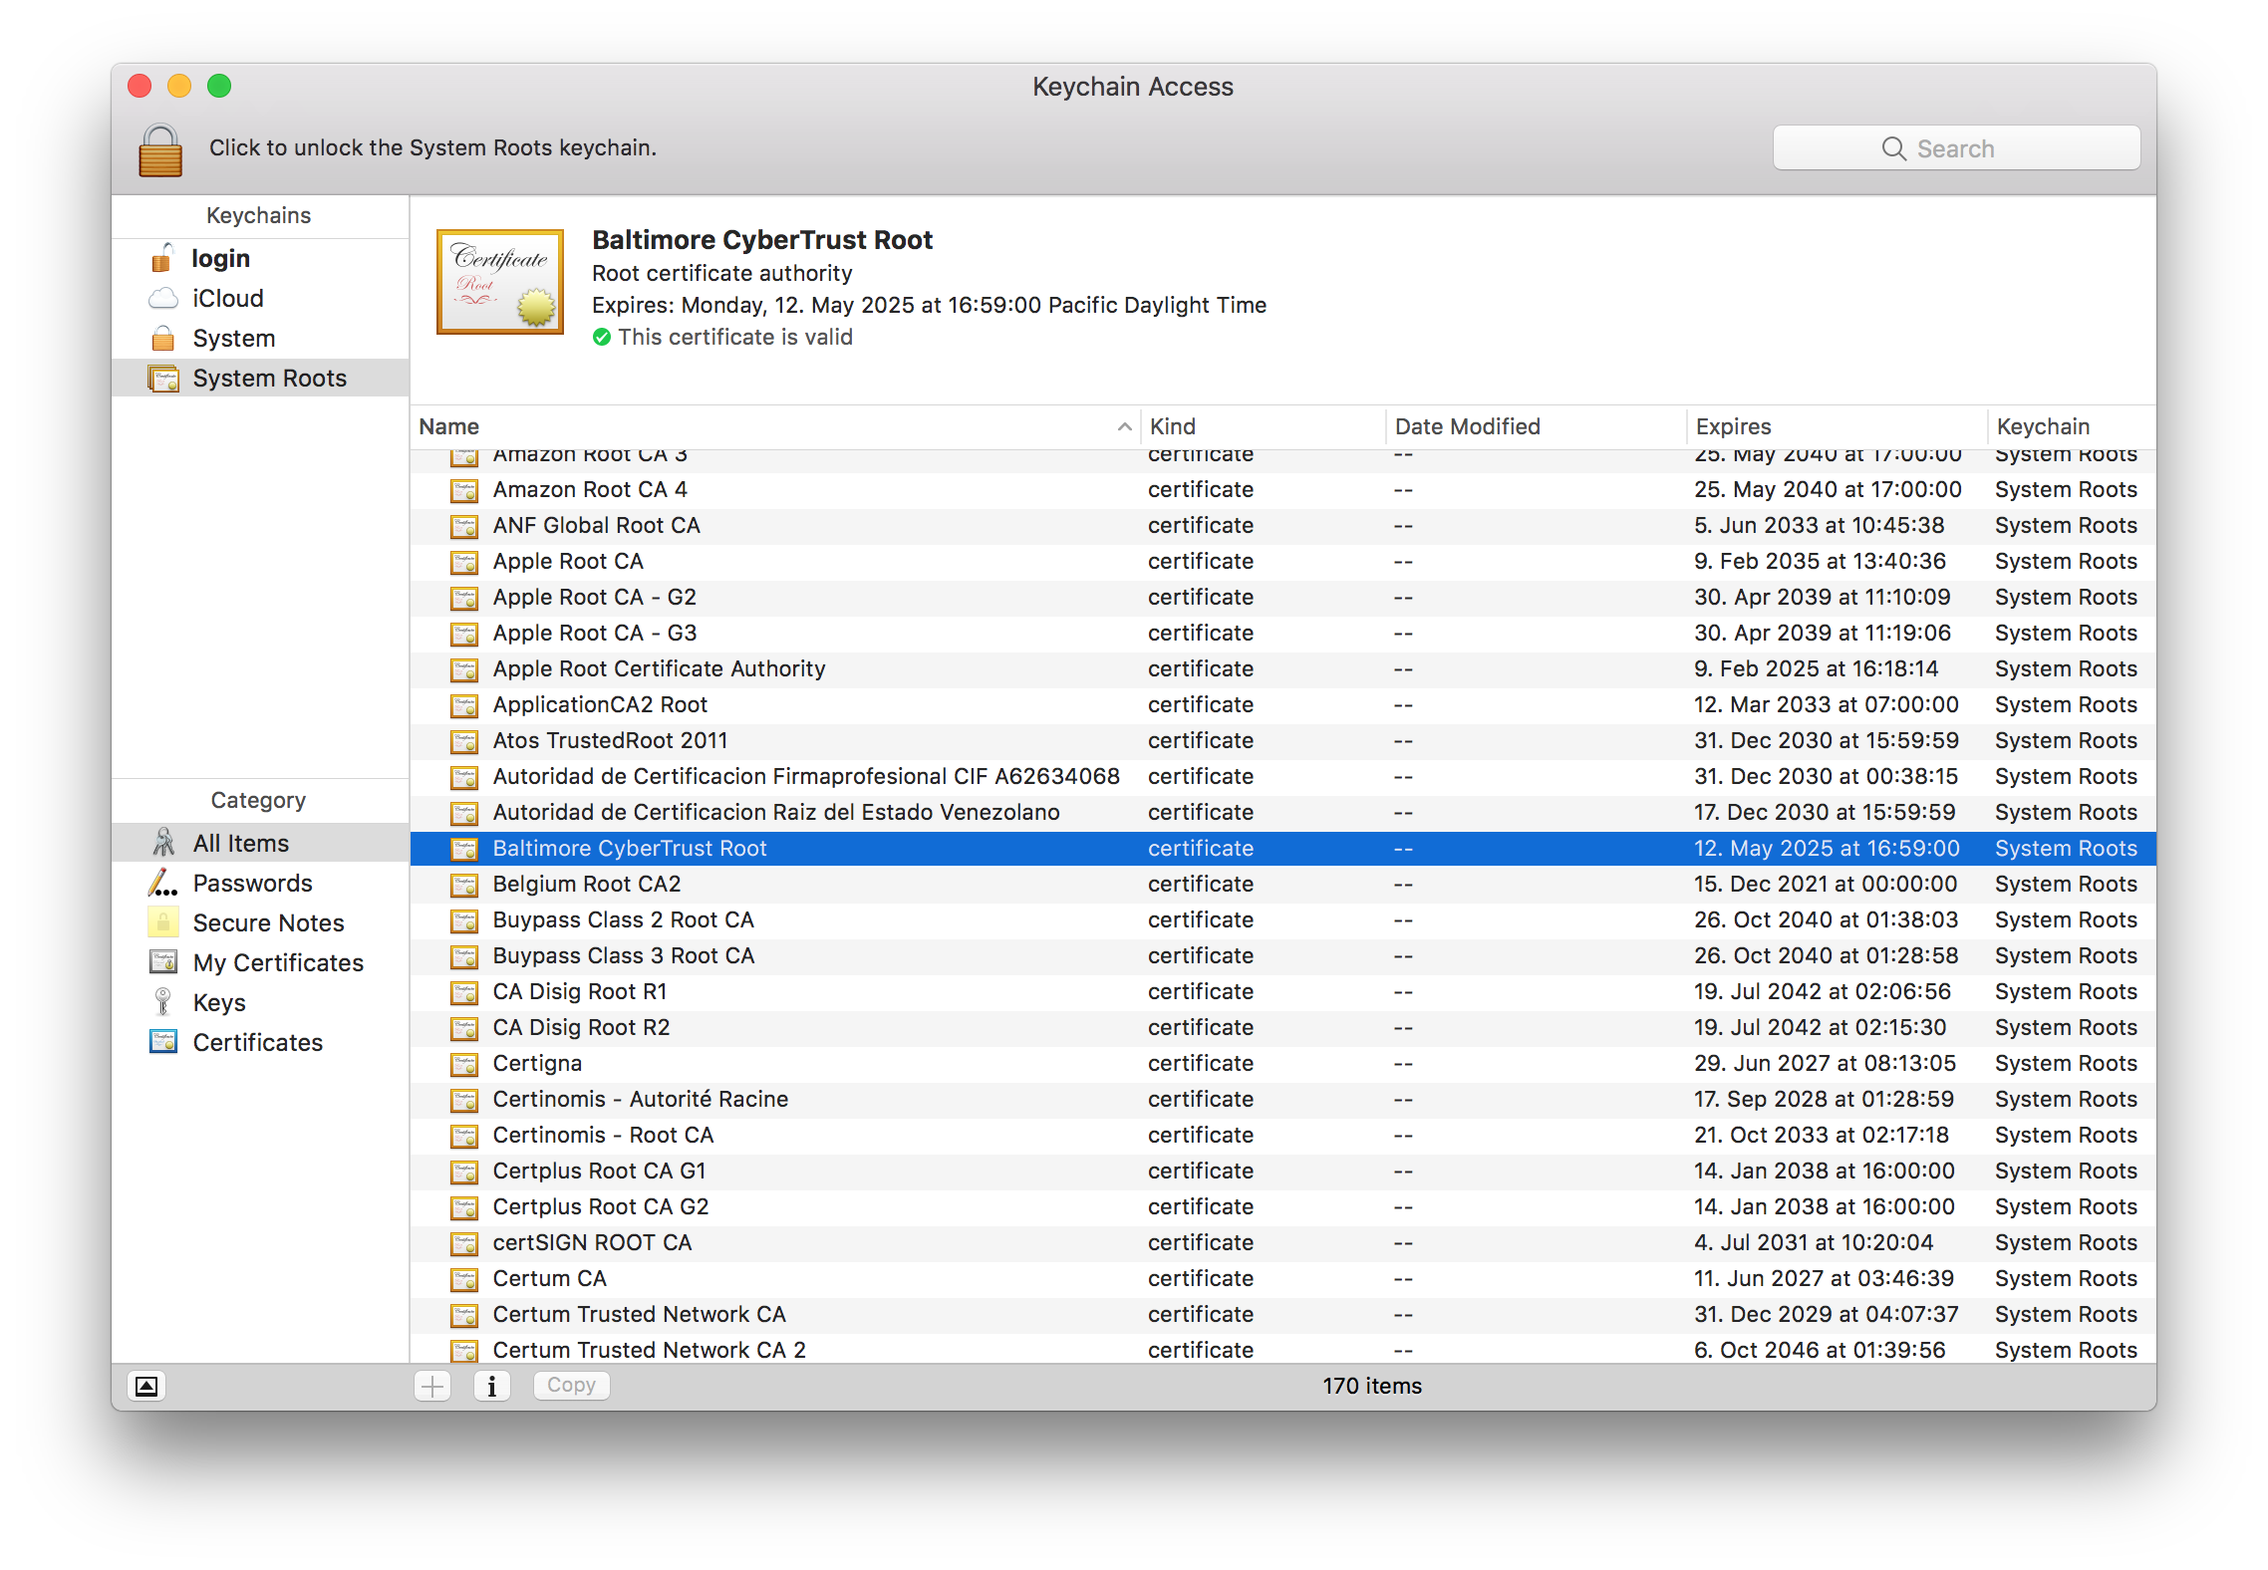Select the Certplus Root CA G2 row
The width and height of the screenshot is (2268, 1570).
(x=1283, y=1207)
